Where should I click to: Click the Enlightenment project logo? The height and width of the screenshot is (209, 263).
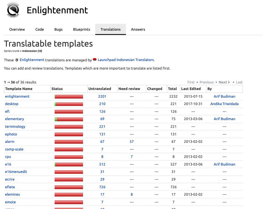coord(13,10)
